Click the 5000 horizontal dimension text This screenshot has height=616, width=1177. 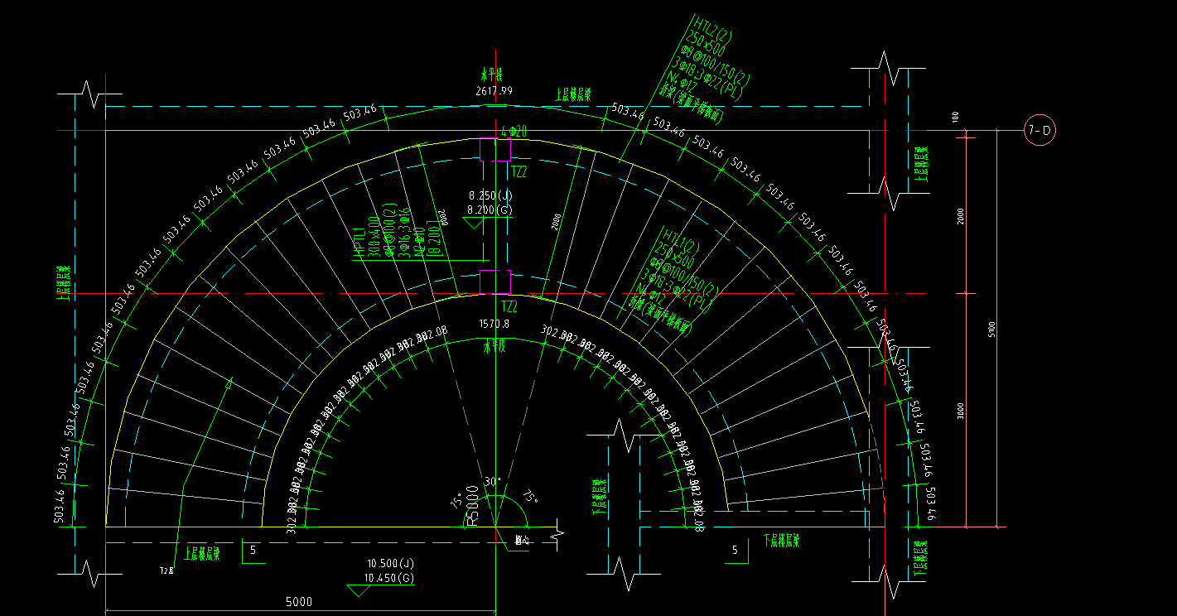point(298,602)
